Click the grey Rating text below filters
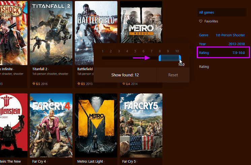The image size is (251, 165). coord(204,67)
